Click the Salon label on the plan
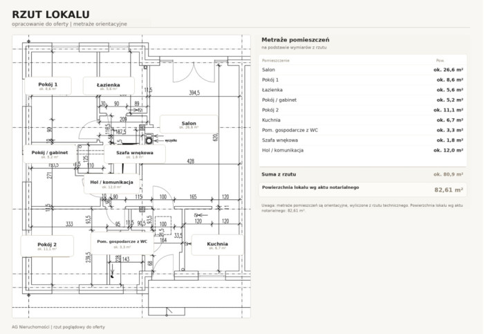The width and height of the screenshot is (484, 334). click(189, 124)
